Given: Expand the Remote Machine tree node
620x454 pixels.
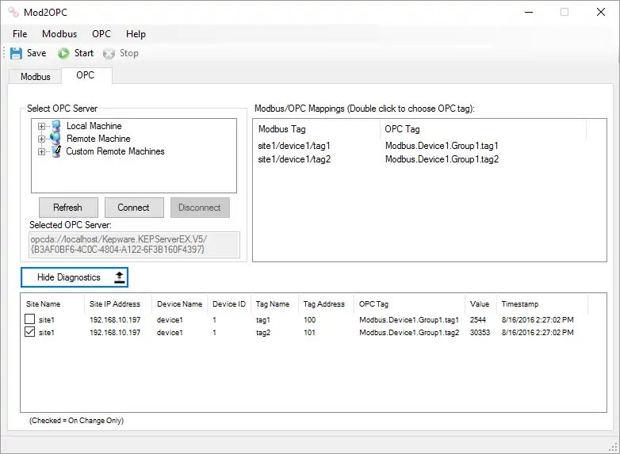Looking at the screenshot, I should pos(41,139).
